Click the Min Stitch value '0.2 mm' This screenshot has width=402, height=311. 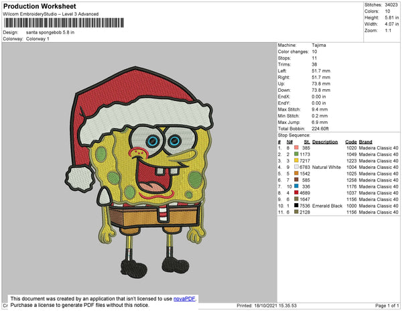tap(320, 116)
